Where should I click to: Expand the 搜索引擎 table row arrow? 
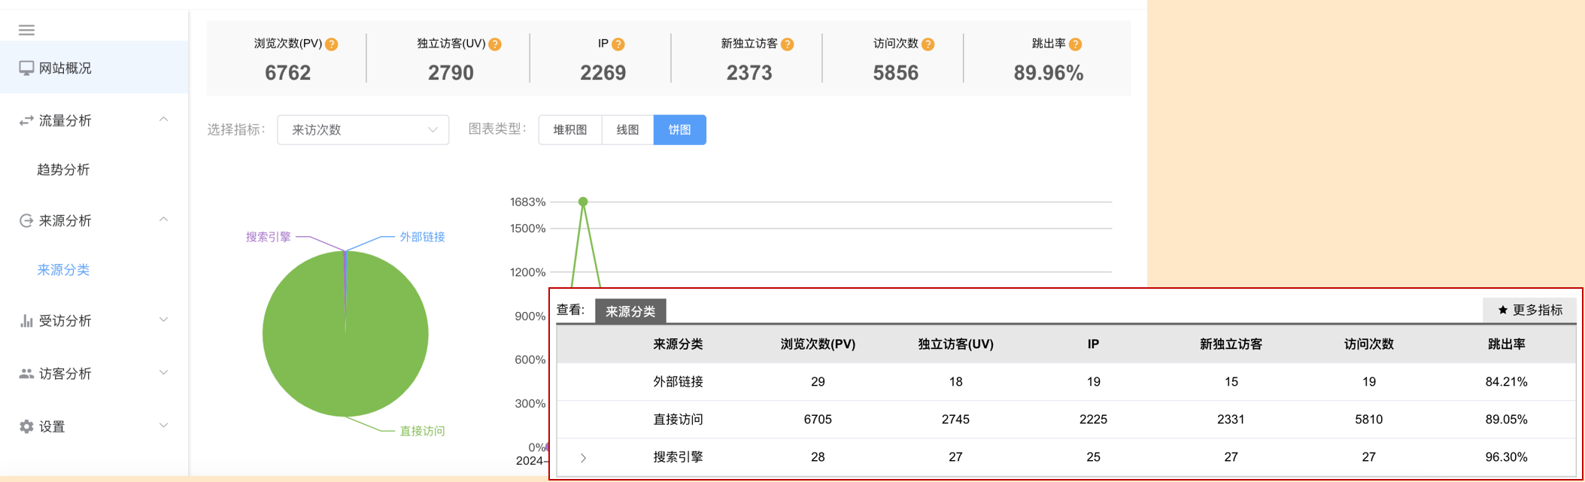pos(583,457)
